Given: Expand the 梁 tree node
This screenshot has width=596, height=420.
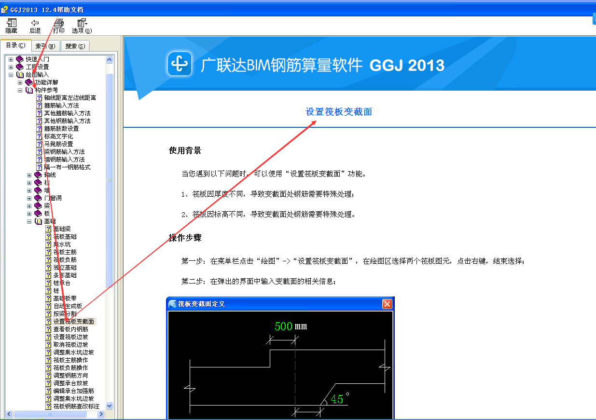Looking at the screenshot, I should [29, 206].
